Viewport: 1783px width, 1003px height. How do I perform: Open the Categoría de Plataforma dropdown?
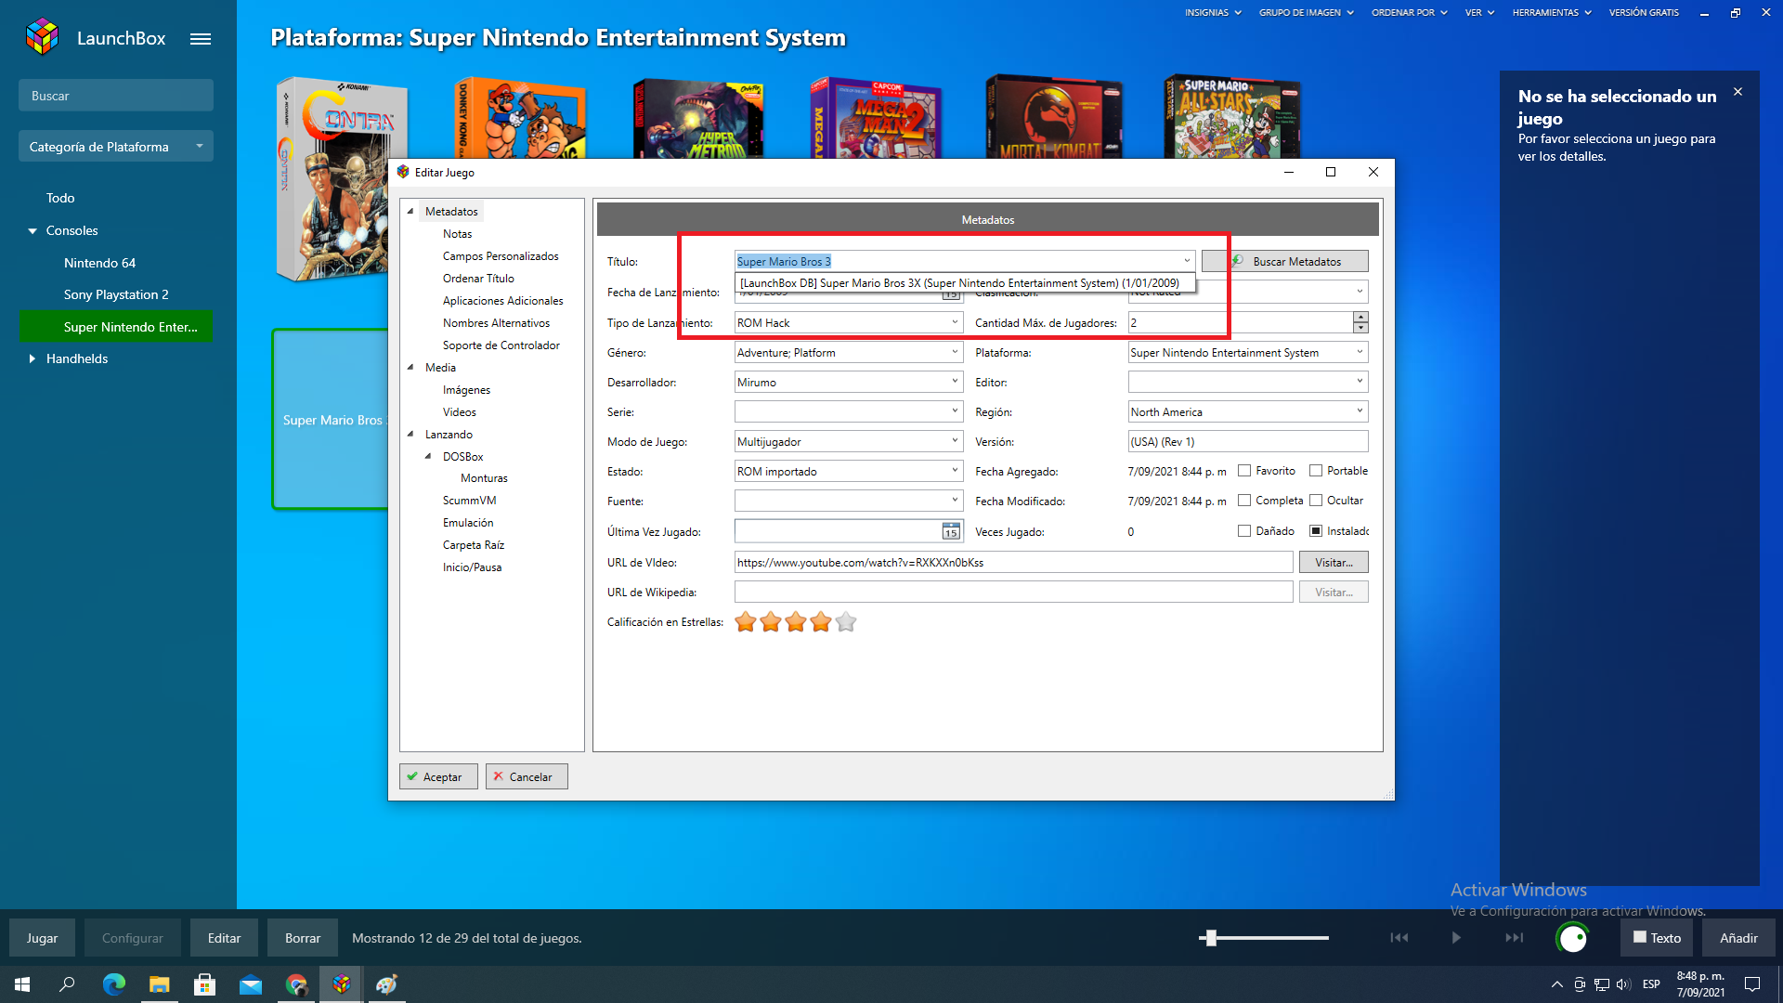click(x=116, y=146)
